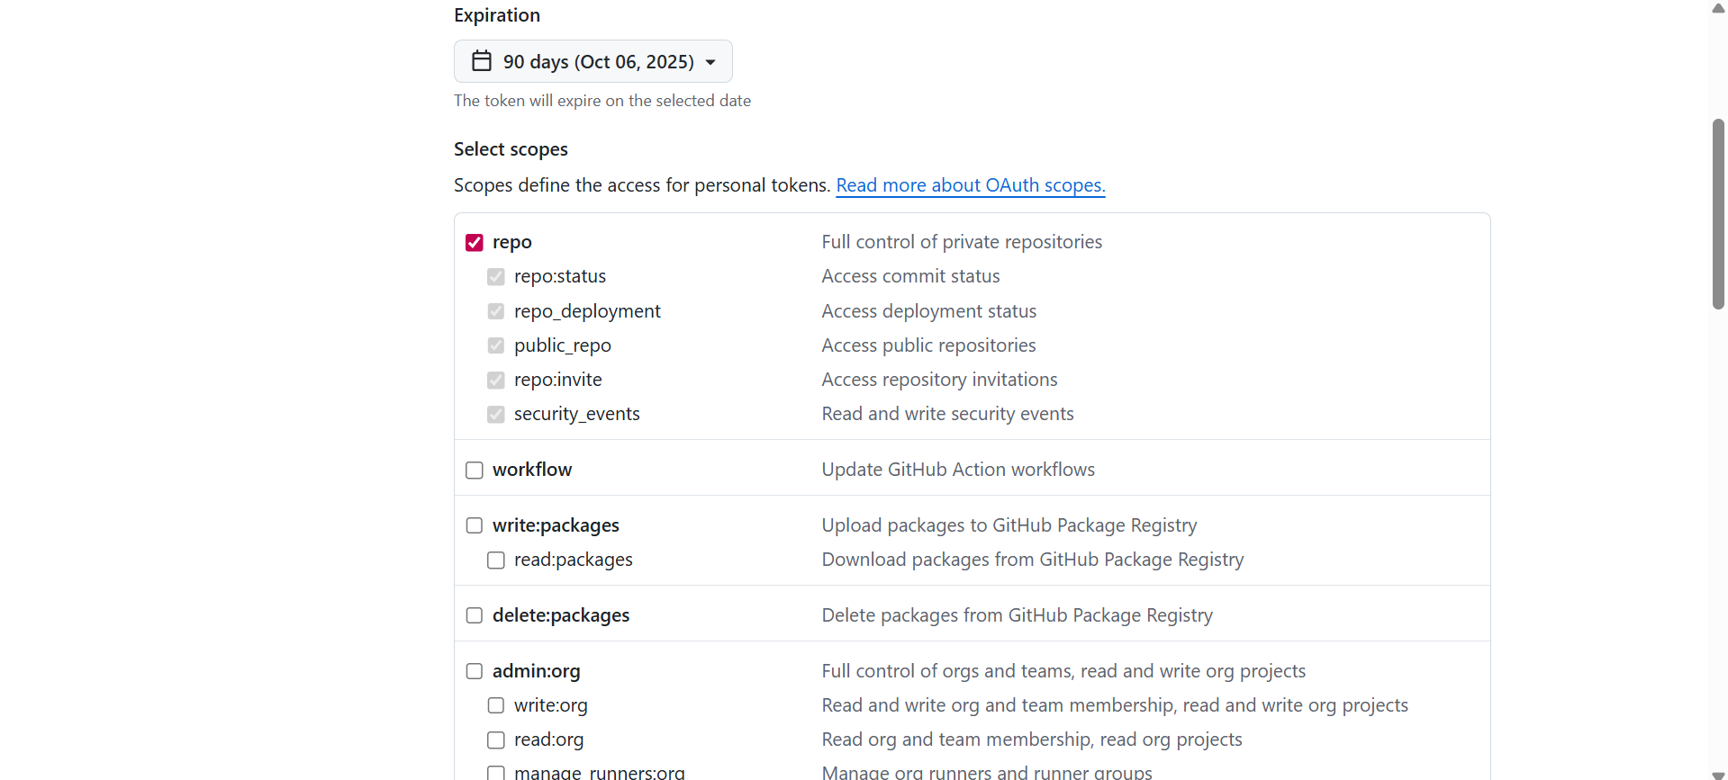Click the 'repo:status' label

point(560,276)
